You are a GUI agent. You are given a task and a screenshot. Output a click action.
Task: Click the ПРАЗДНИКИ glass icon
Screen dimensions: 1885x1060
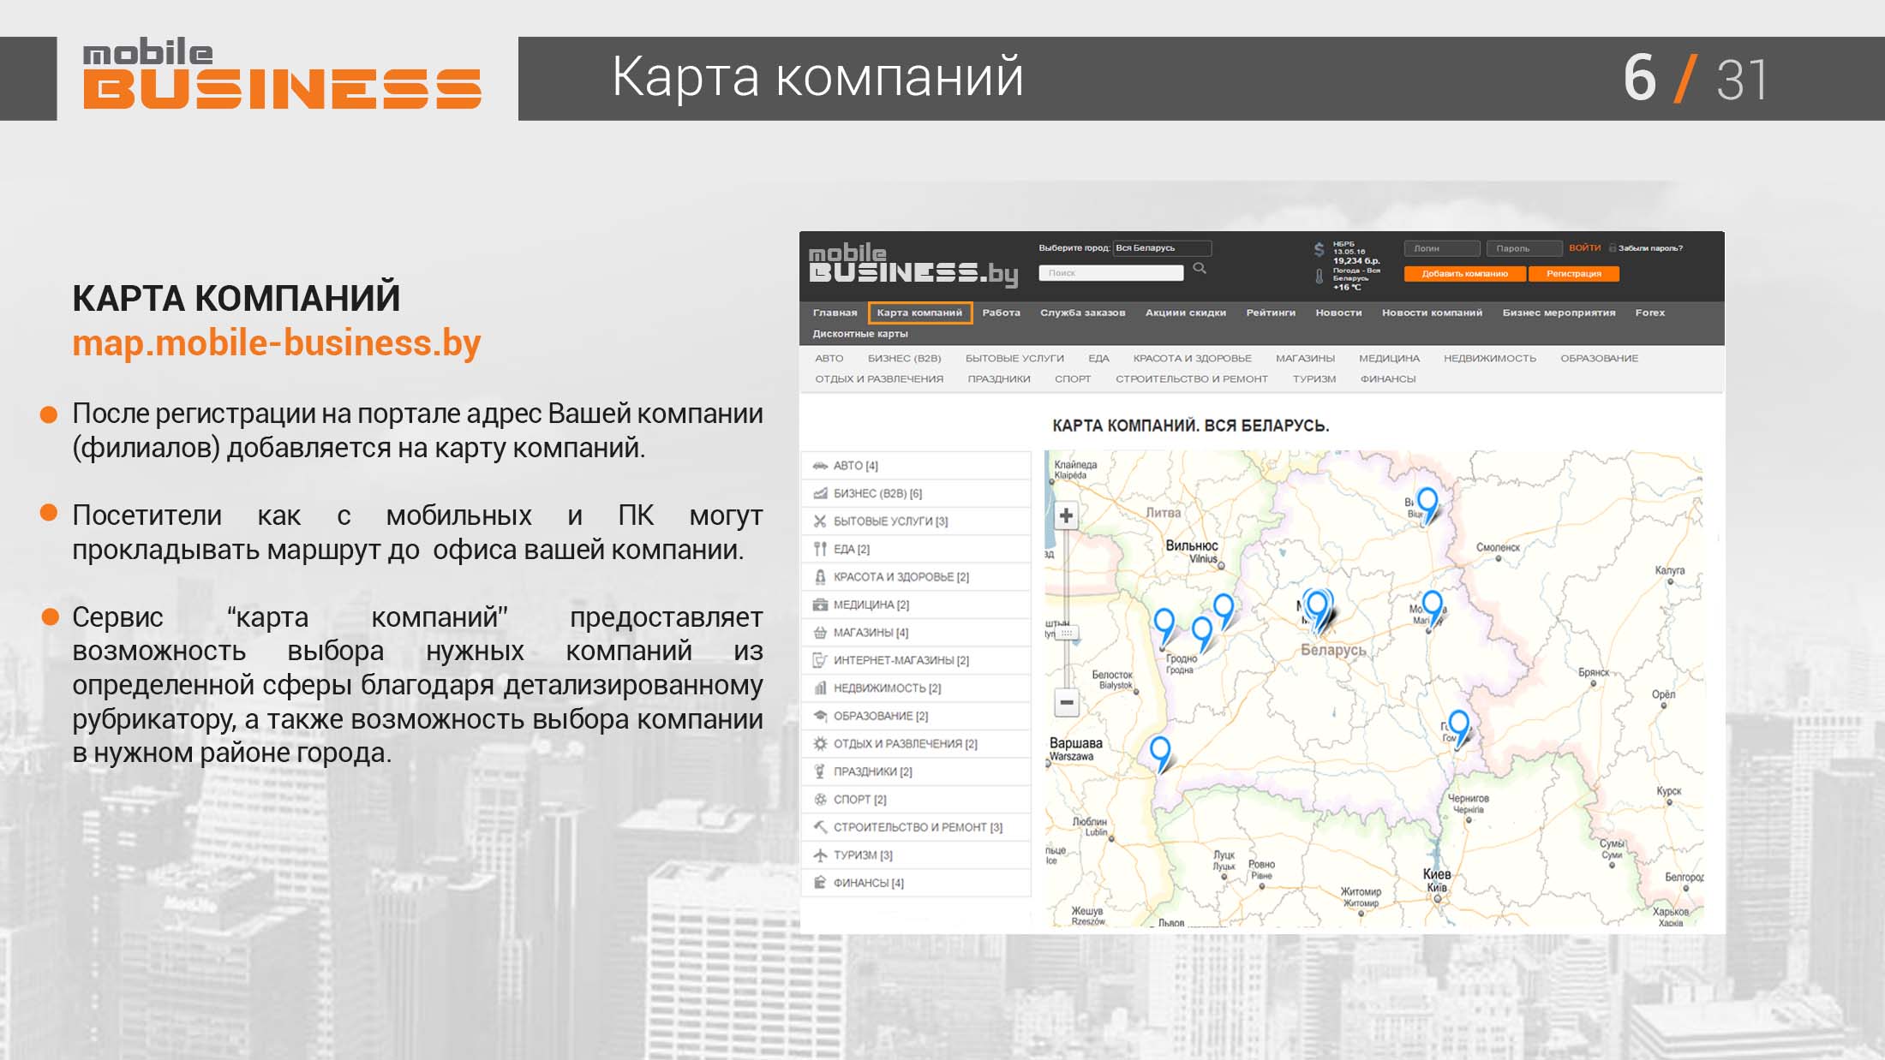coord(820,771)
